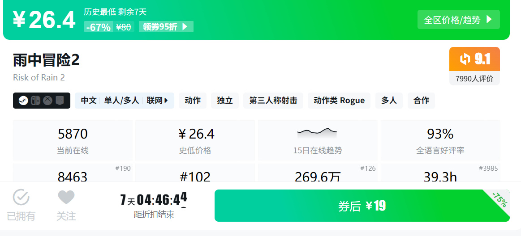Expand the 中文 单人/多人 联网 info tag
This screenshot has height=236, width=521.
coord(125,101)
